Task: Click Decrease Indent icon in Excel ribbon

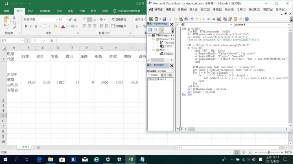Action: tap(101, 26)
